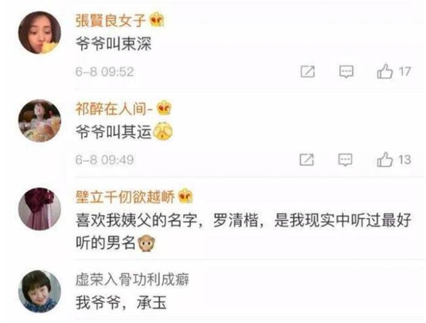This screenshot has width=426, height=323.
Task: View the avatar of 張賢良女子
Action: (x=40, y=33)
